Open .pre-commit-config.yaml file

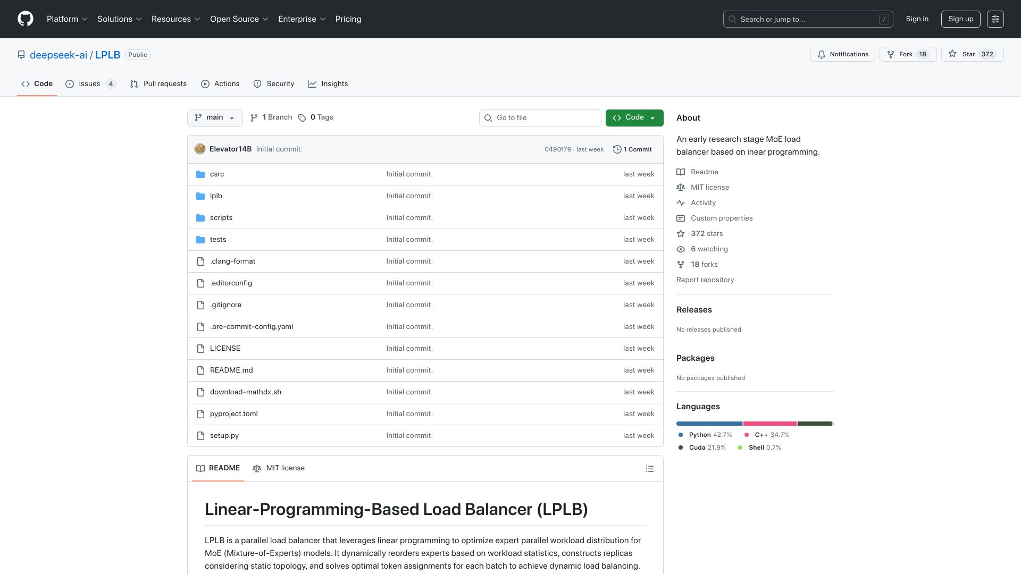[252, 327]
